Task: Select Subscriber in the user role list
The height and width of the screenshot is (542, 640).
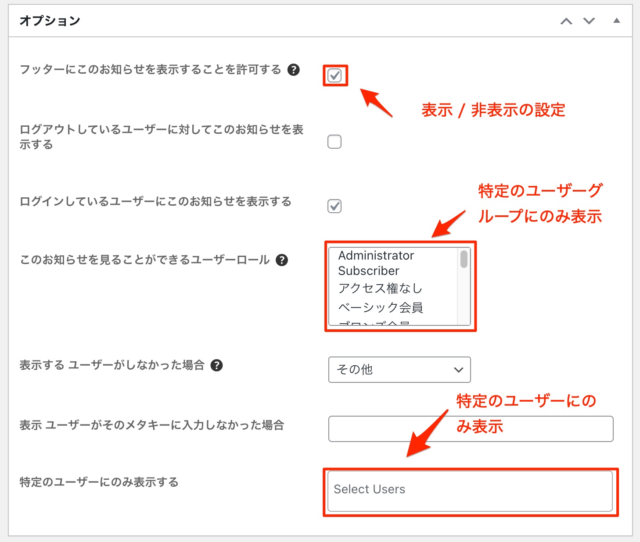Action: click(369, 271)
